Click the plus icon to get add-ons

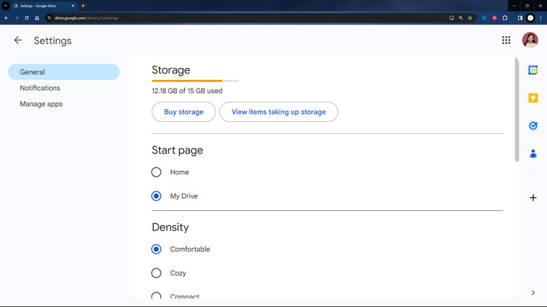[533, 198]
